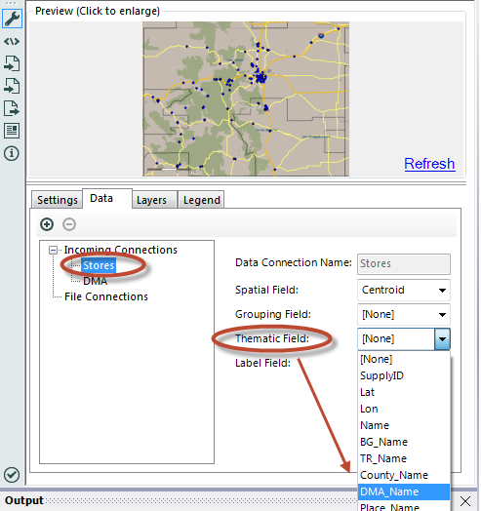Screen dimensions: 481x511
Task: Open the Legend tab
Action: click(x=202, y=200)
